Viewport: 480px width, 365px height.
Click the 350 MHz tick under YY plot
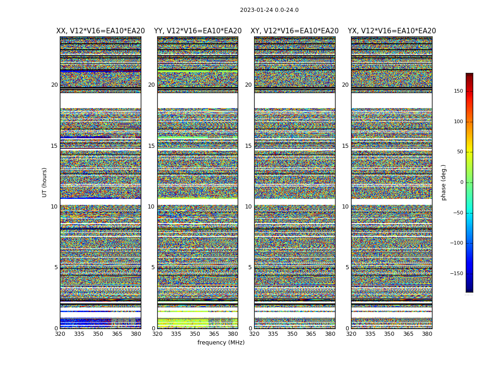tap(195, 334)
